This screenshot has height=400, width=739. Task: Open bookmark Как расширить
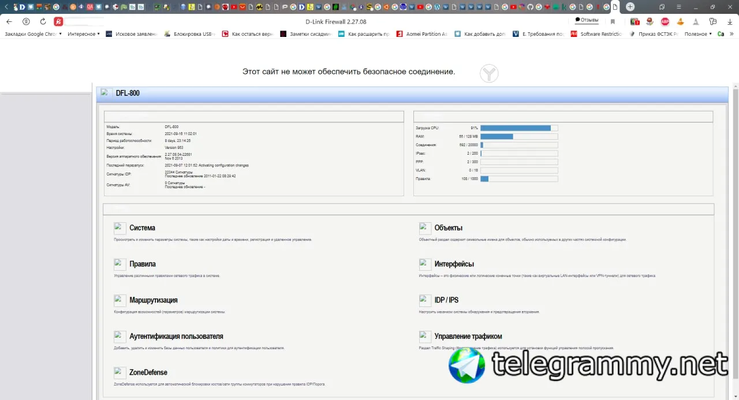tap(364, 34)
